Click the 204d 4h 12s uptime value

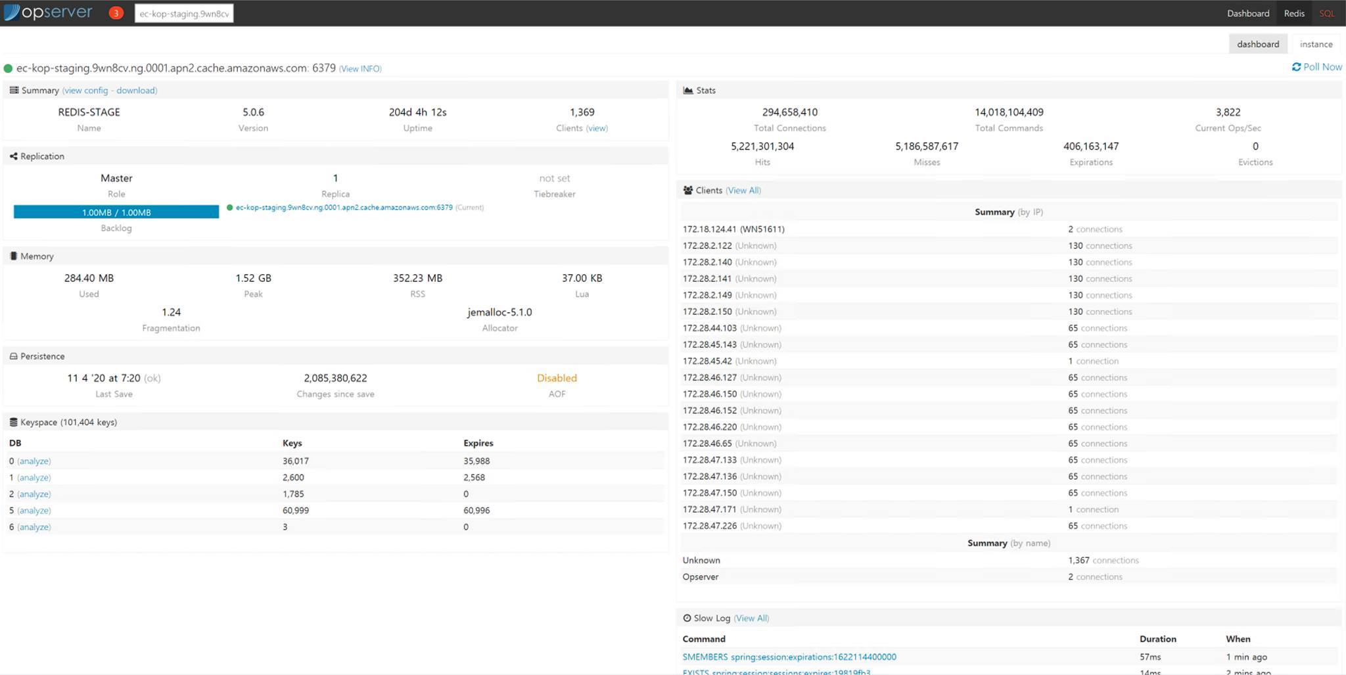tap(417, 112)
